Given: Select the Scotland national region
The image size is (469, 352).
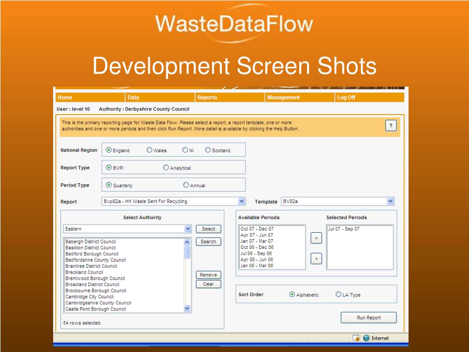Looking at the screenshot, I should click(x=208, y=150).
